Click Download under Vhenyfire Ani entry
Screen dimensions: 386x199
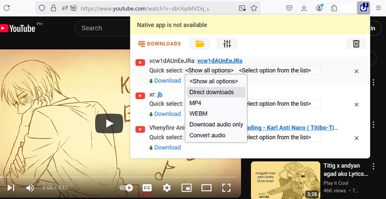tap(165, 147)
